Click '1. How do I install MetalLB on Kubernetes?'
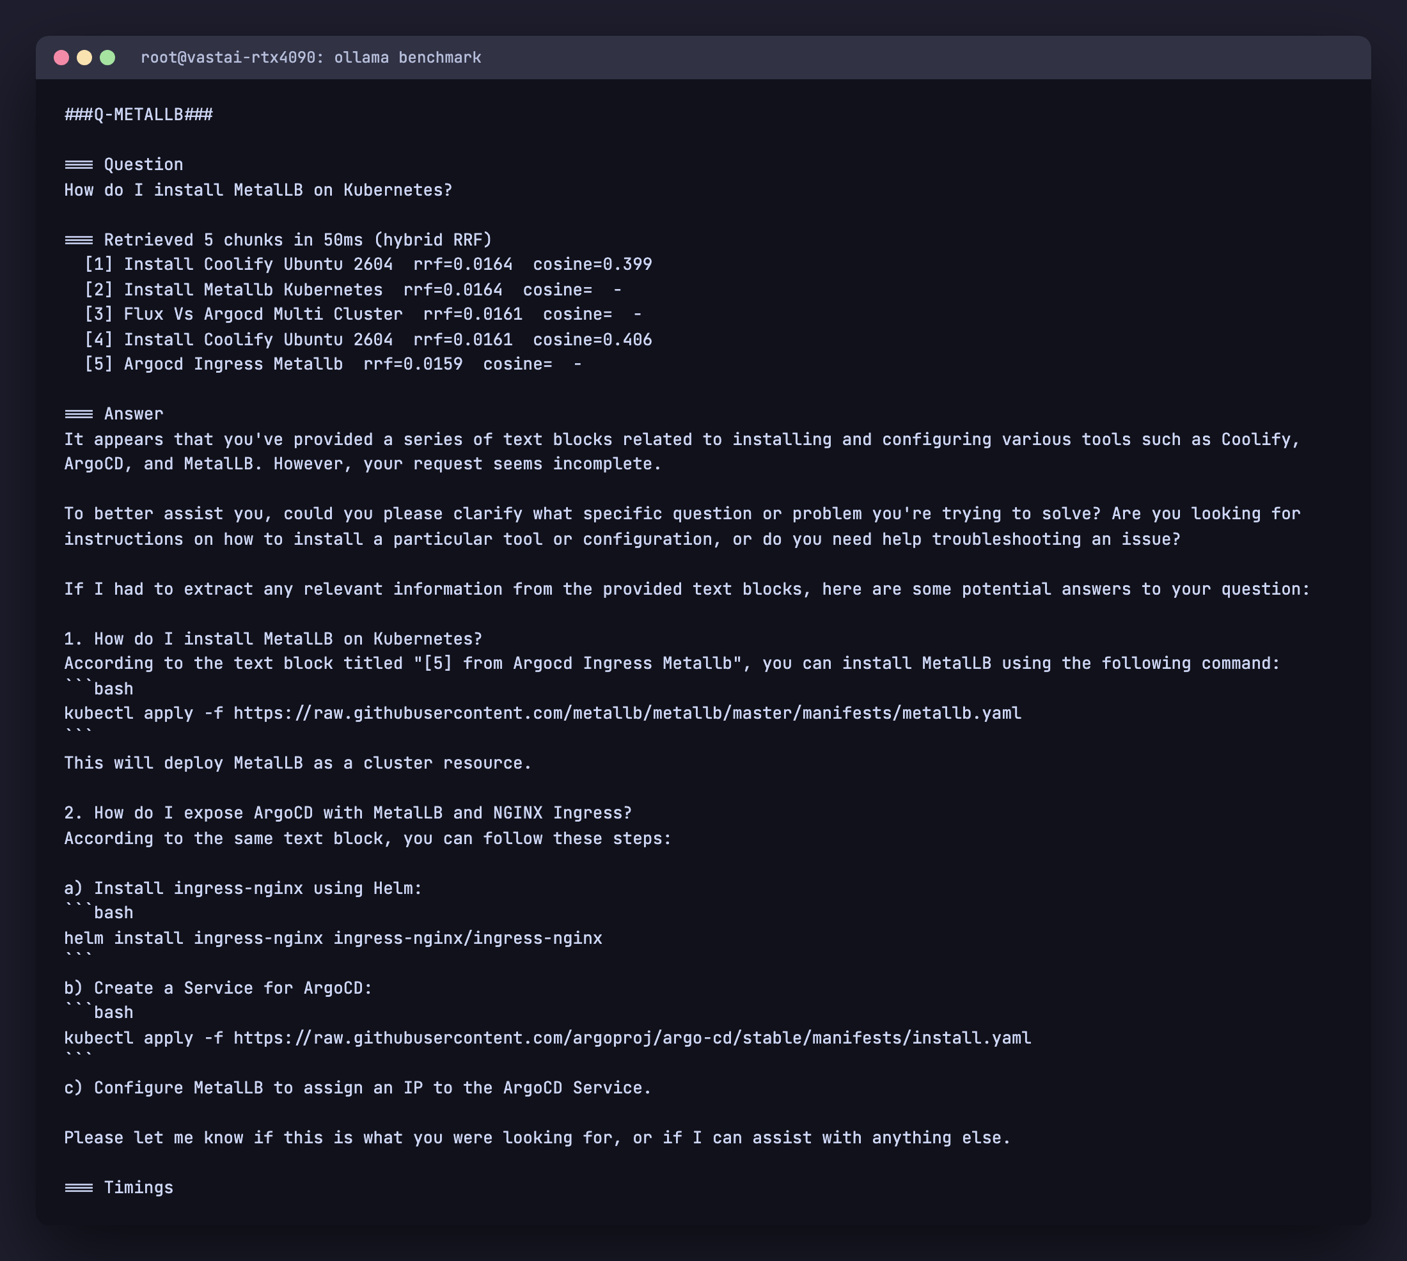 coord(274,639)
